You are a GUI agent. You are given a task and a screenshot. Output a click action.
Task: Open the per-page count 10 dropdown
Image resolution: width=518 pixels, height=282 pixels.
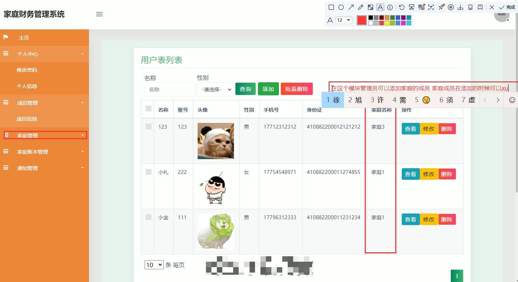click(x=154, y=265)
